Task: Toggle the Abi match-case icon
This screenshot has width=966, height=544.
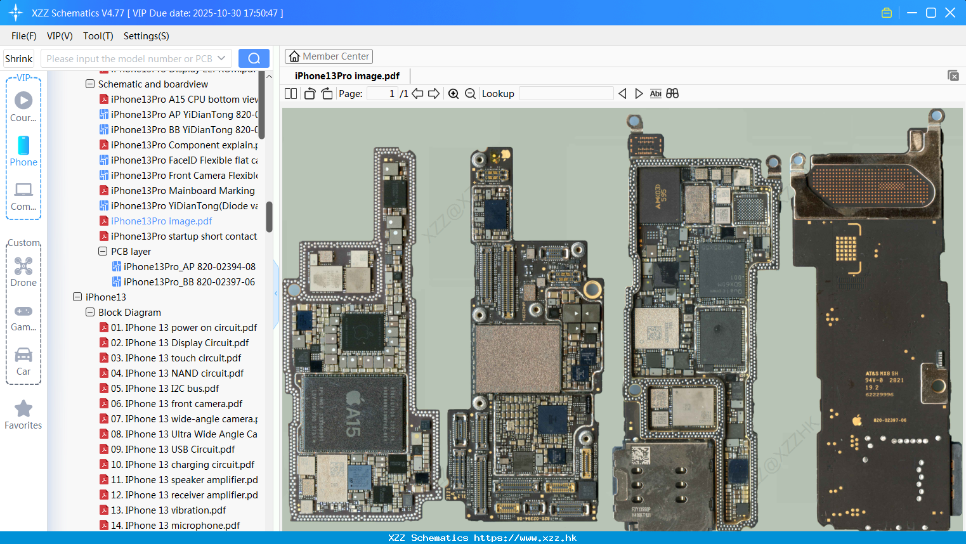Action: [x=656, y=94]
